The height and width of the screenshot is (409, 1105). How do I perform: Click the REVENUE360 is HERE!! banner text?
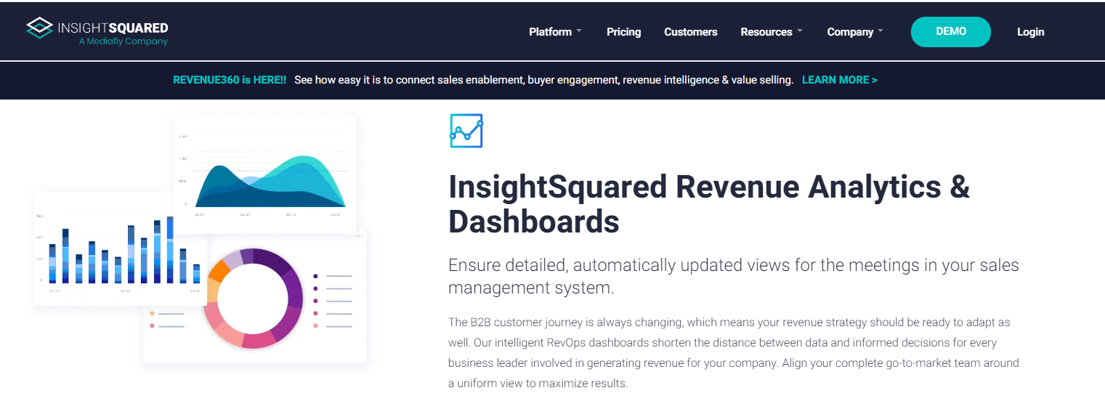(230, 80)
